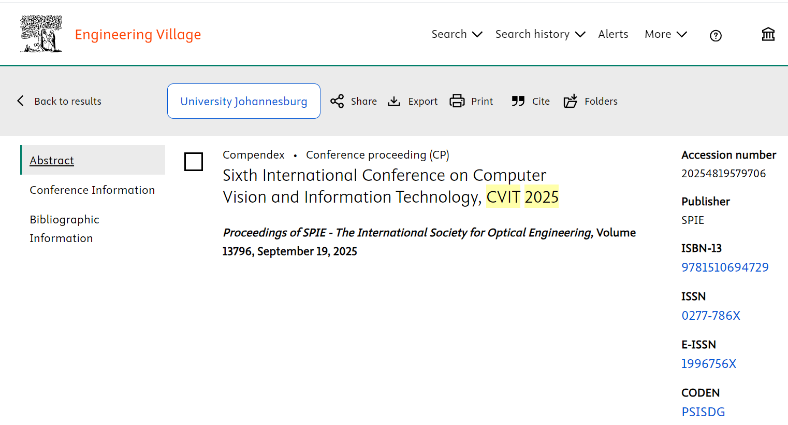This screenshot has width=788, height=425.
Task: Click the Export download icon
Action: point(394,101)
